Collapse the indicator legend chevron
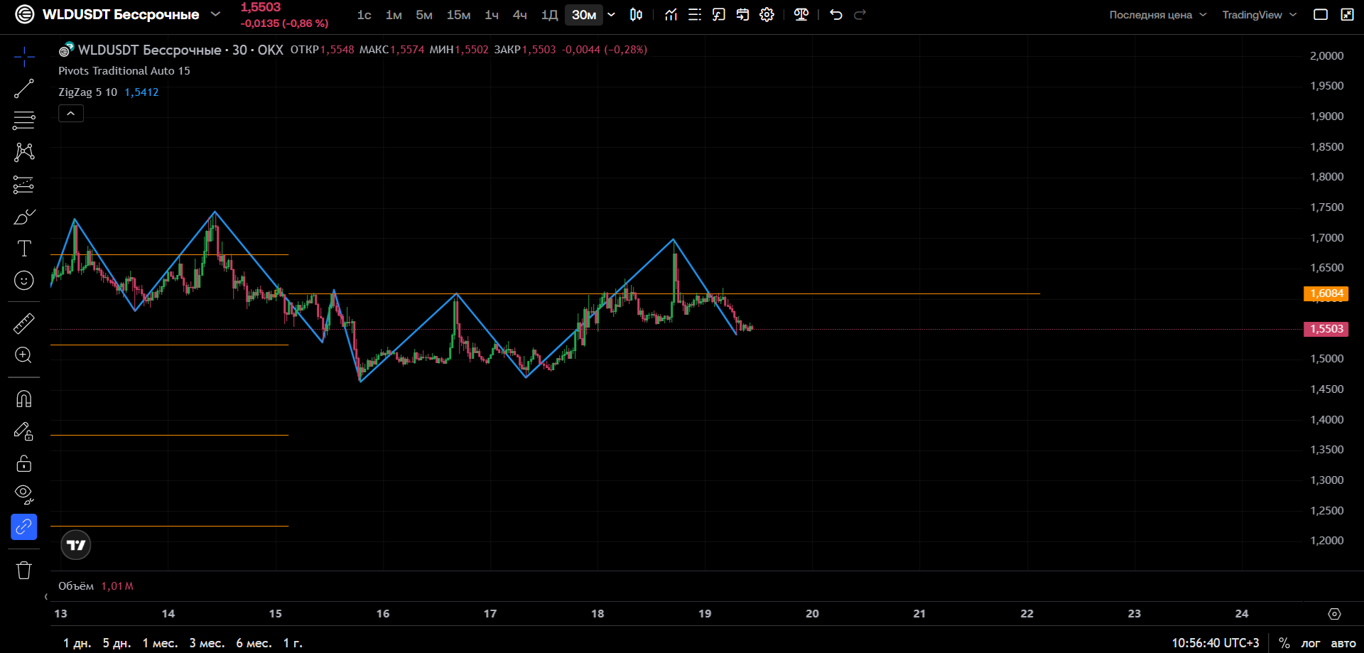 point(71,114)
